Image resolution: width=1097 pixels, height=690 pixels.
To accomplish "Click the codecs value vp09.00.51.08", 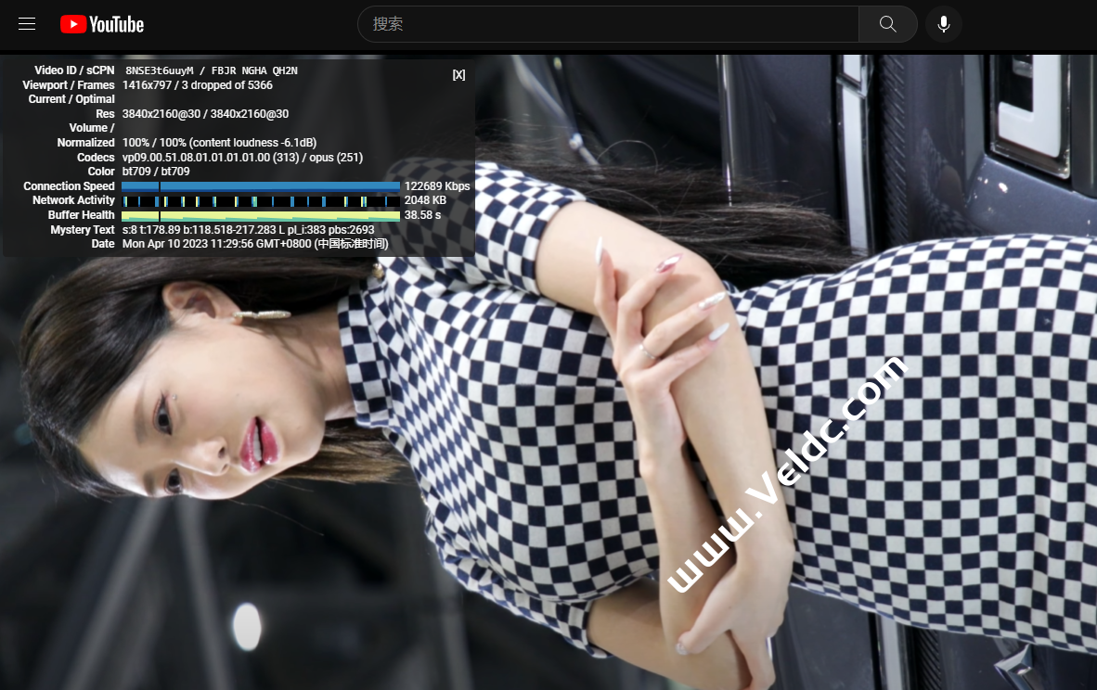I will click(x=242, y=158).
